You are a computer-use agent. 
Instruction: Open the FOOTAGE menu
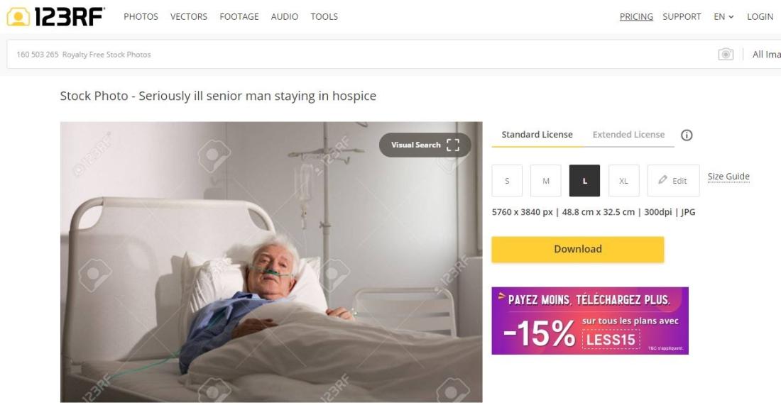click(x=239, y=16)
